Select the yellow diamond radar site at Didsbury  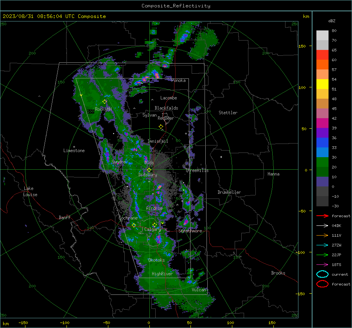149,170
